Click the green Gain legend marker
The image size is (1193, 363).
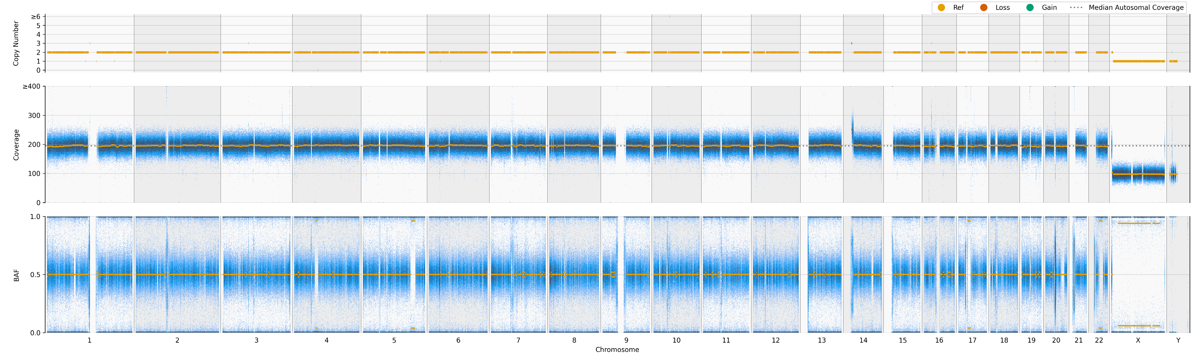click(x=1030, y=7)
